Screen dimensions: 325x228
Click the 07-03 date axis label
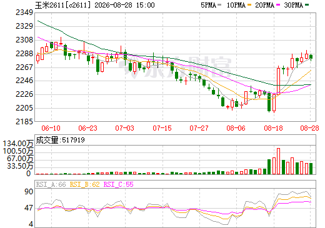tap(124, 128)
